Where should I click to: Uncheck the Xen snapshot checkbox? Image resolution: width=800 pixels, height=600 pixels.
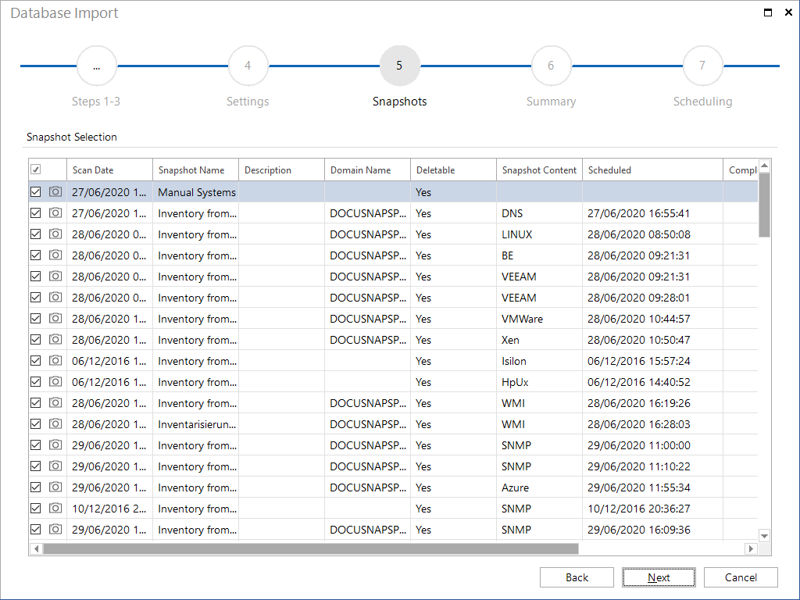pos(36,339)
